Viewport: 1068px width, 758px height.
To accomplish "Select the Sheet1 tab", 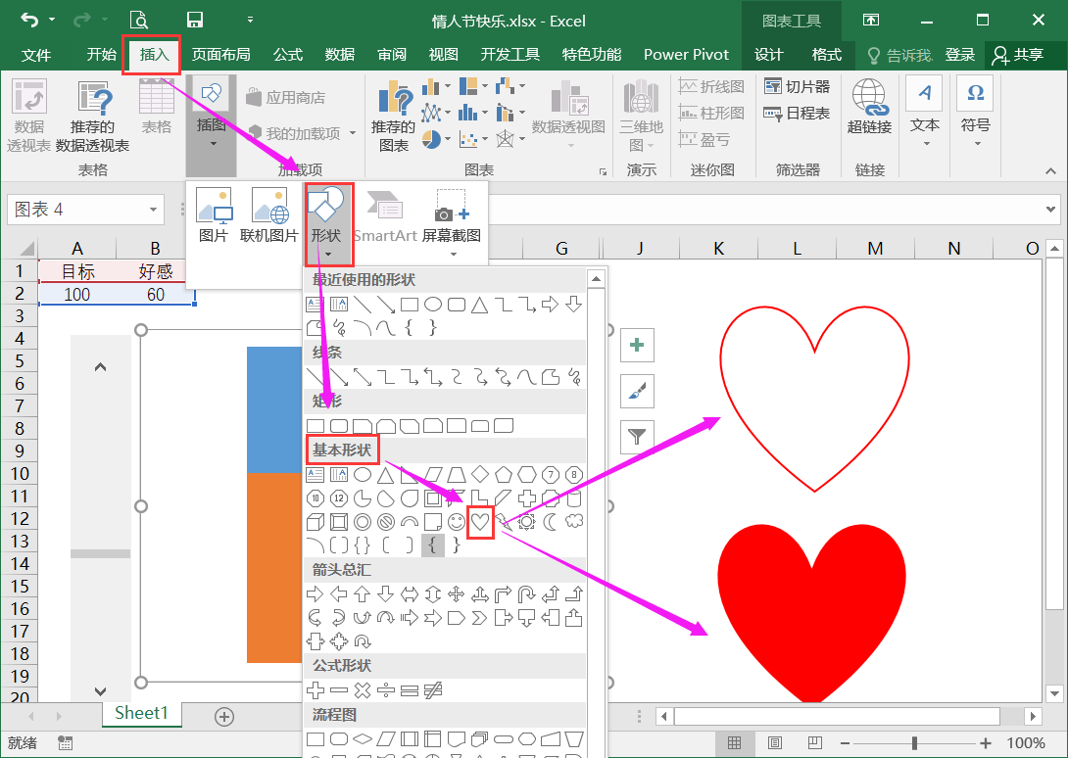I will tap(141, 713).
